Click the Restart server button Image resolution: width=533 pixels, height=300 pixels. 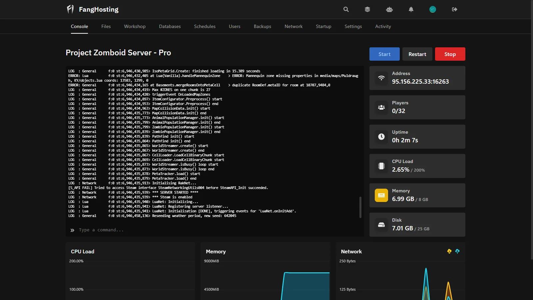[417, 54]
